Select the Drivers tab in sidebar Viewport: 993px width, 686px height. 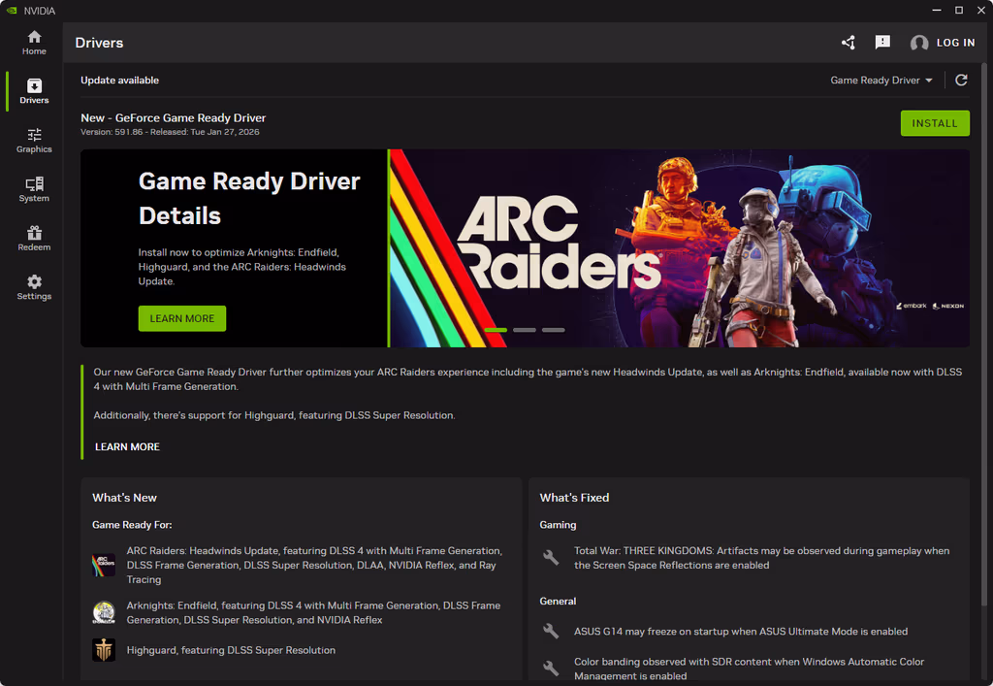tap(34, 91)
